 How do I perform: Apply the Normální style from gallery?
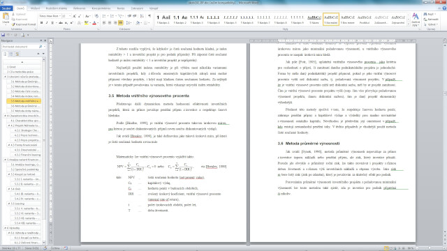click(x=330, y=19)
